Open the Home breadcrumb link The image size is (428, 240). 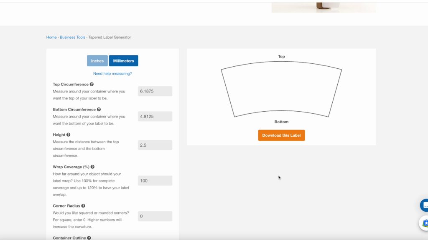51,37
